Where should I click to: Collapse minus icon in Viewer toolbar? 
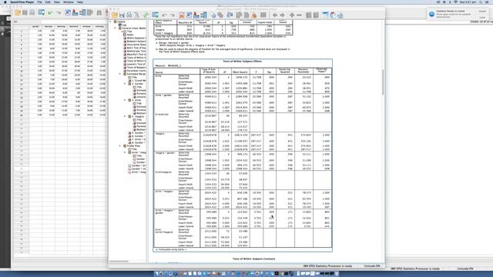click(300, 15)
